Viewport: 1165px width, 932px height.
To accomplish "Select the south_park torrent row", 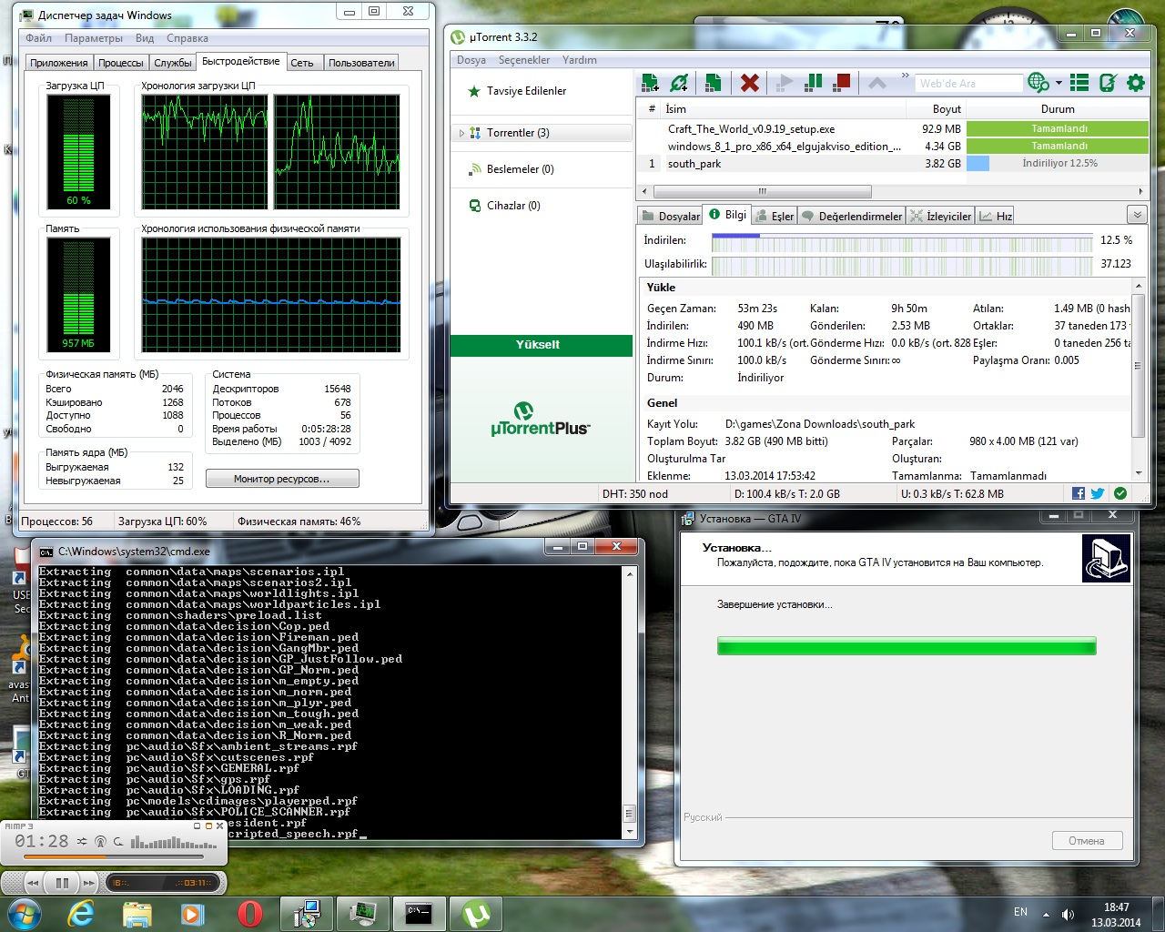I will 892,164.
